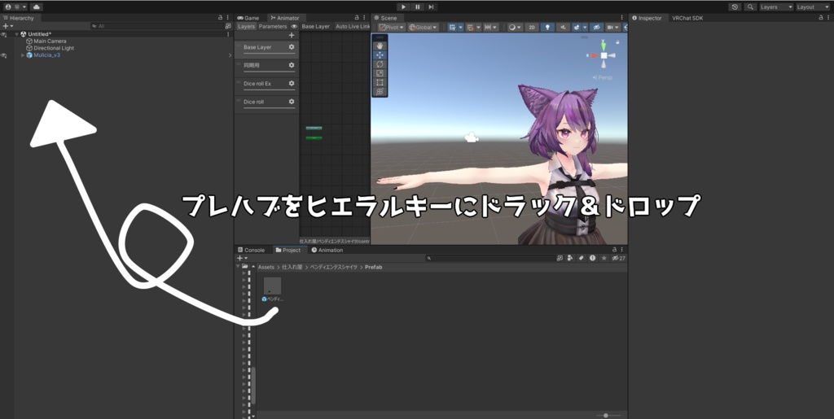The width and height of the screenshot is (834, 419).
Task: Click the Pause button
Action: coord(418,7)
